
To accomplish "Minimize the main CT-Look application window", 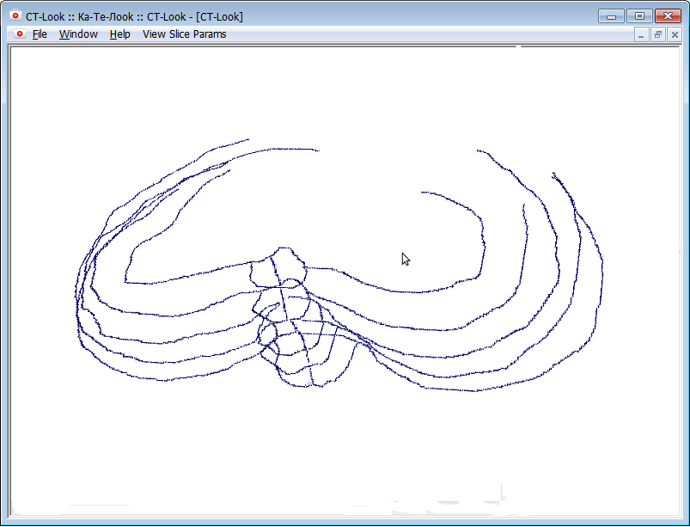I will [611, 16].
